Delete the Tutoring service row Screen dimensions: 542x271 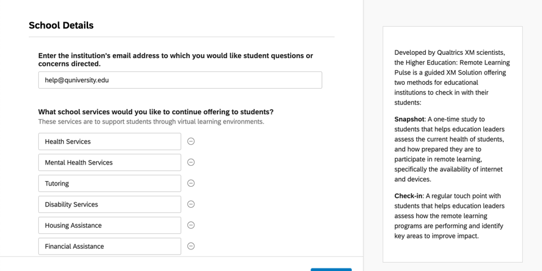click(x=191, y=184)
